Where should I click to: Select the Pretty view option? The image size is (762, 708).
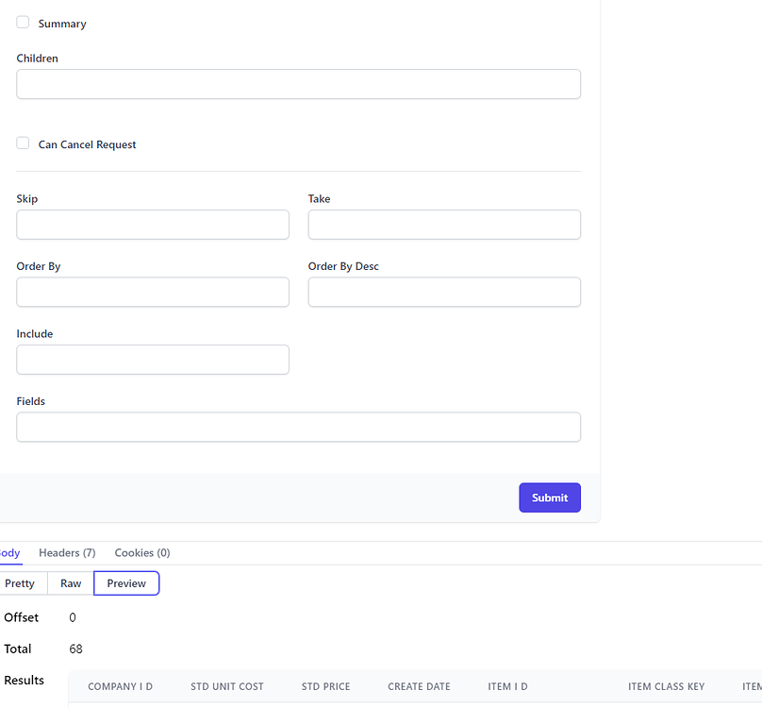click(23, 583)
